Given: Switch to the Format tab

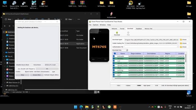Looking at the screenshot, I should (x=122, y=29).
